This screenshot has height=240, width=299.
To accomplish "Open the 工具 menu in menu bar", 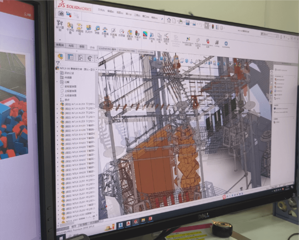I will [x=136, y=16].
